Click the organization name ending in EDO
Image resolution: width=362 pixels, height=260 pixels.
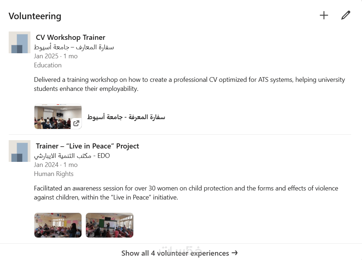(x=72, y=156)
